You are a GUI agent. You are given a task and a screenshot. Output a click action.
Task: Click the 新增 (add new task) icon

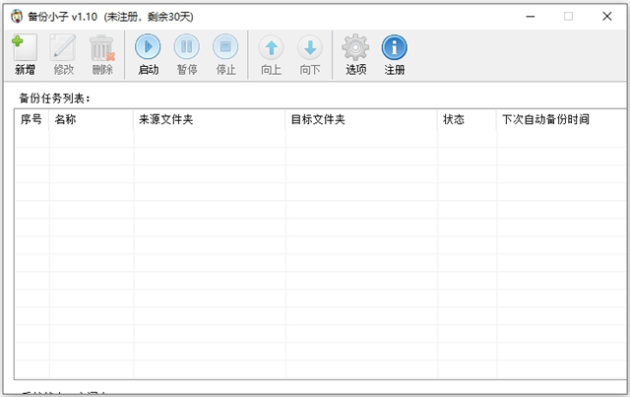click(x=25, y=47)
